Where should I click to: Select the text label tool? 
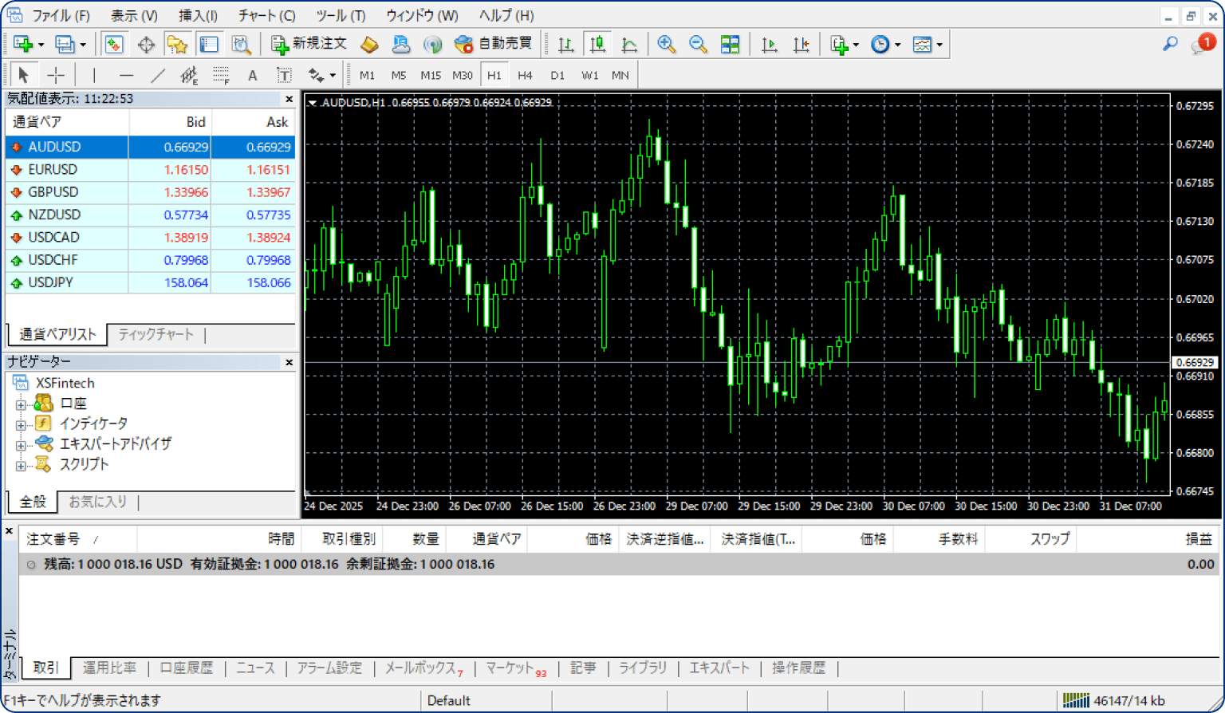point(284,76)
